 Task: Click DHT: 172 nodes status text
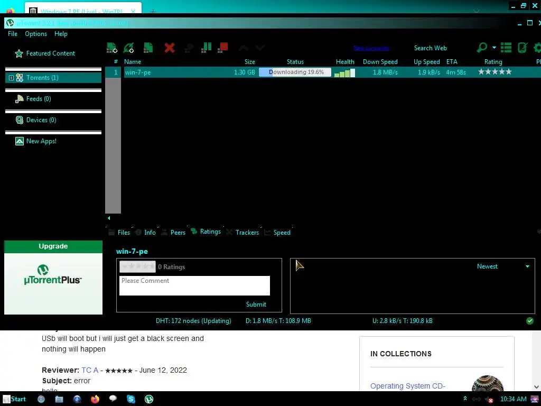pos(193,321)
